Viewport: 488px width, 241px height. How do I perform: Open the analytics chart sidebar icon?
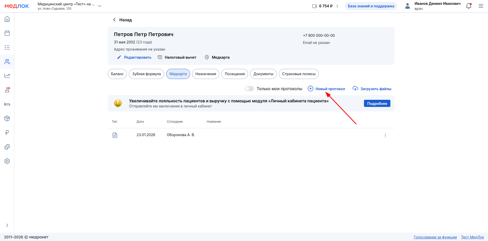7,76
